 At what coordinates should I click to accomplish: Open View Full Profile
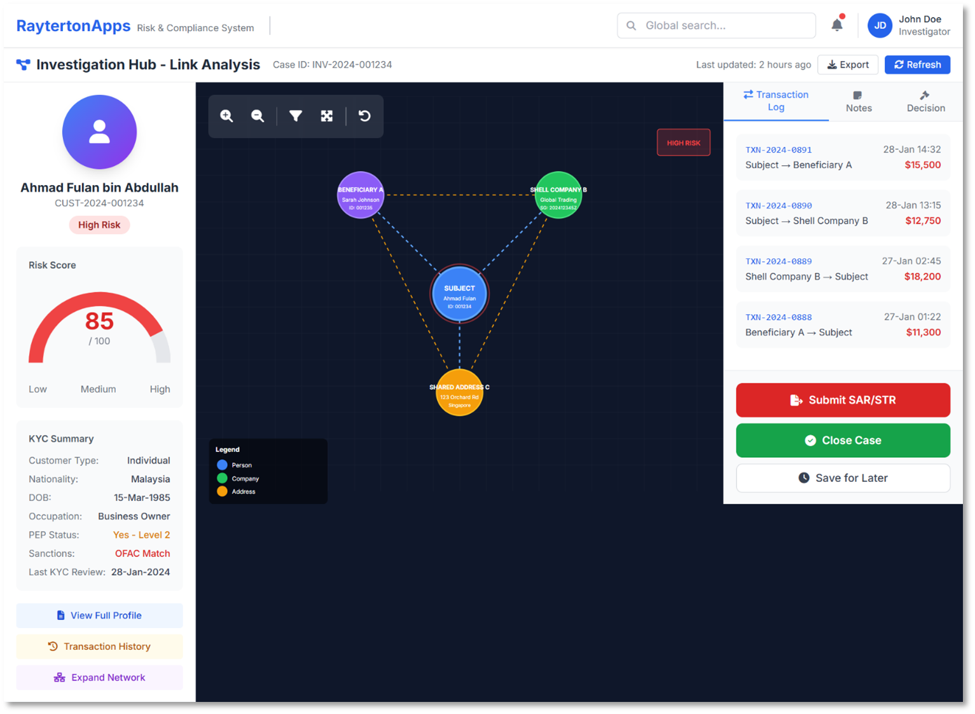click(99, 615)
